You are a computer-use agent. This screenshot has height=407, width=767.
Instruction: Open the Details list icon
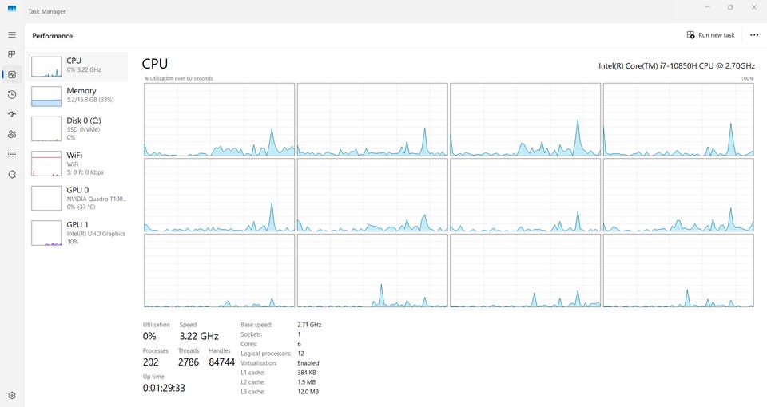tap(12, 154)
